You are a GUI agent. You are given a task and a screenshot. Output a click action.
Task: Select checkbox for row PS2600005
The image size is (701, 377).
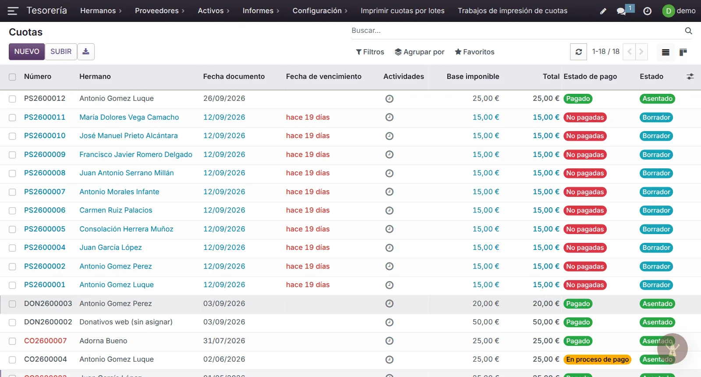click(x=12, y=229)
